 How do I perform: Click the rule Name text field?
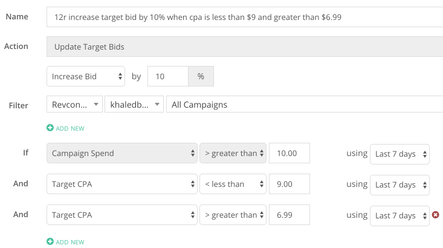[x=245, y=17]
